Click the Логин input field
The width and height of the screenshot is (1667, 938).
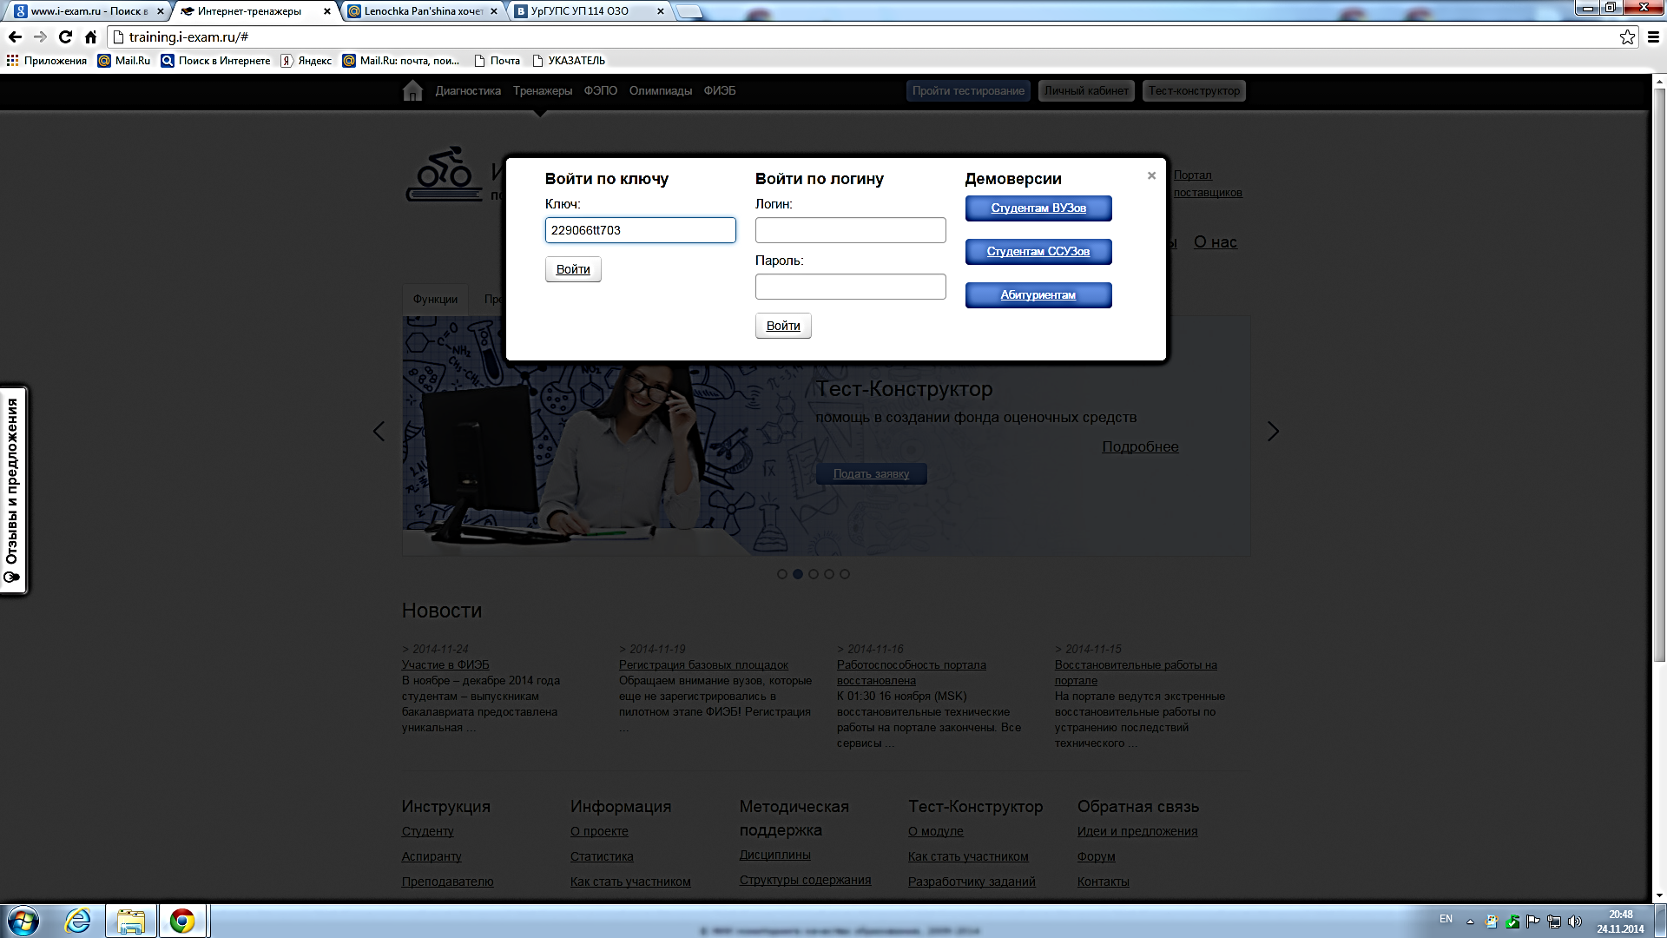pyautogui.click(x=850, y=230)
